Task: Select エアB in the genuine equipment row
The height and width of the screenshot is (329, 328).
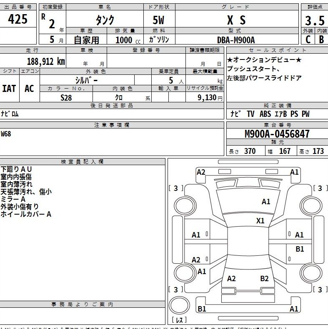Action: pyautogui.click(x=280, y=114)
